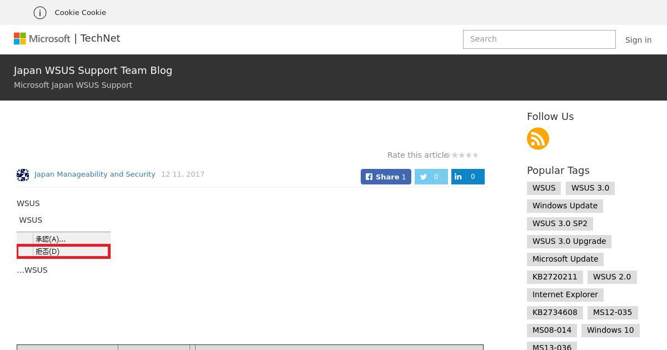The width and height of the screenshot is (667, 350).
Task: Open the KB2720211 tag
Action: (555, 277)
